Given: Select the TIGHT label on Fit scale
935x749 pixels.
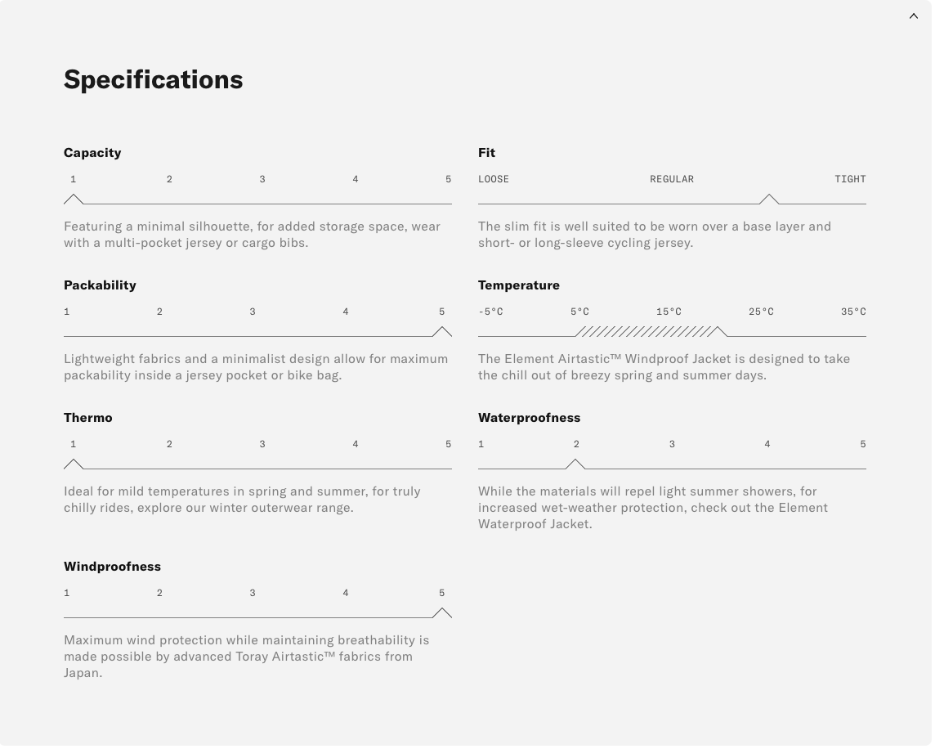Looking at the screenshot, I should click(x=850, y=179).
